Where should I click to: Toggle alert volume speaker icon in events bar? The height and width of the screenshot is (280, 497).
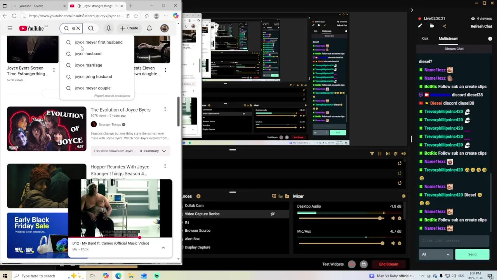pos(403,154)
